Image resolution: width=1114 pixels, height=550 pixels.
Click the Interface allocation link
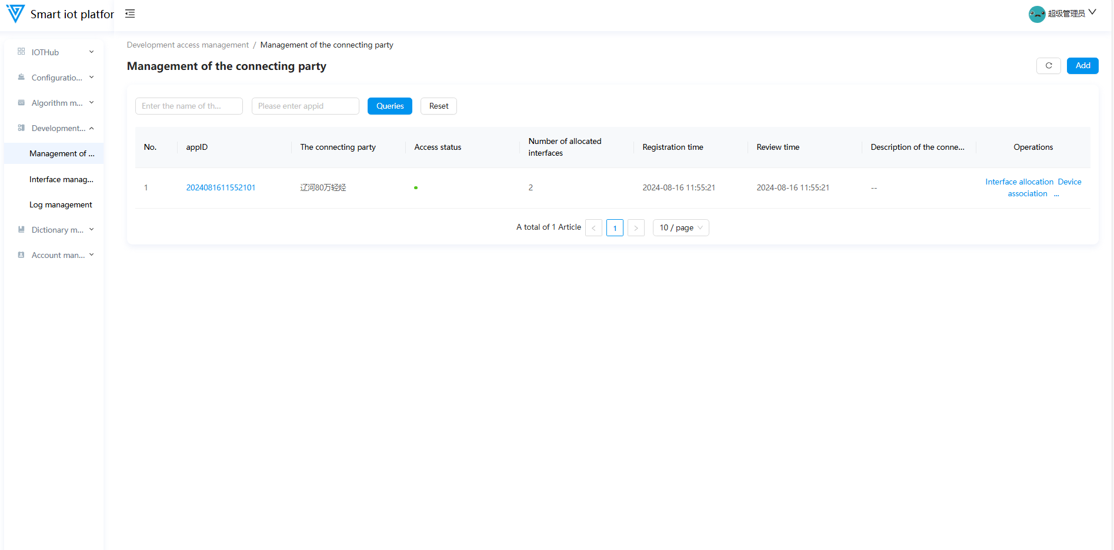pos(1019,182)
